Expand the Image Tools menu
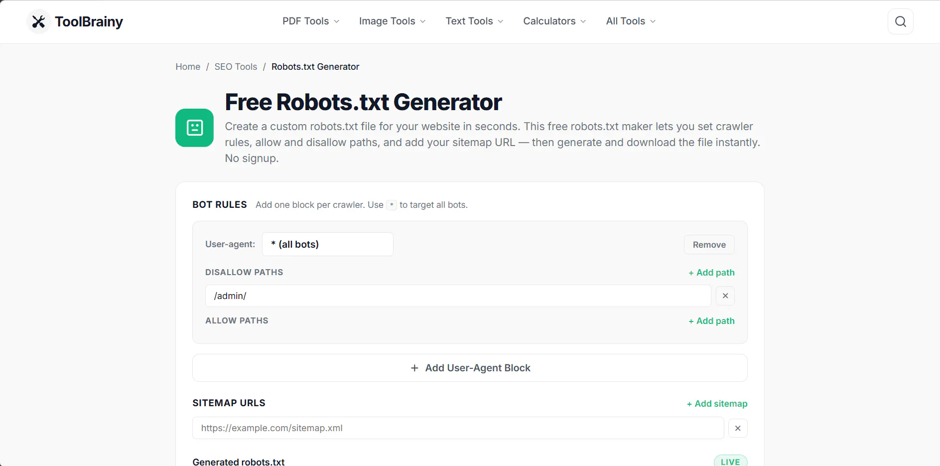The height and width of the screenshot is (466, 940). (x=392, y=21)
